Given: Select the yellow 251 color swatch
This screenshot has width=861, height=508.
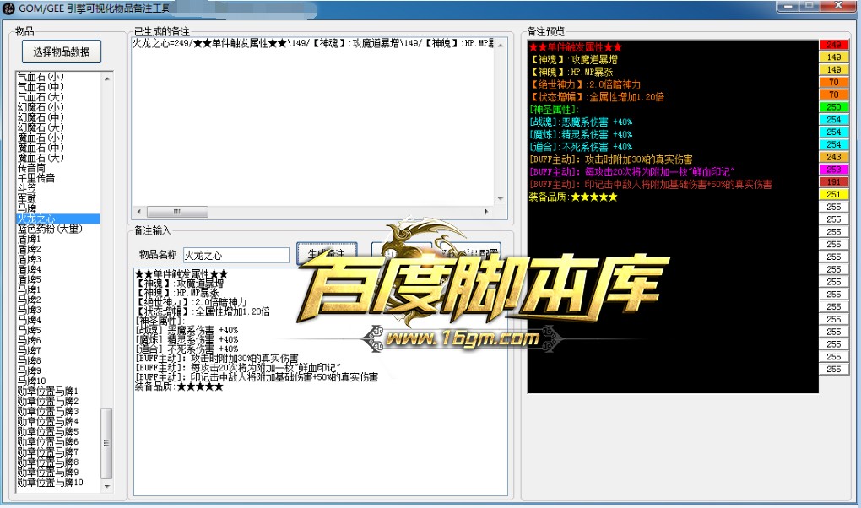Looking at the screenshot, I should 834,194.
